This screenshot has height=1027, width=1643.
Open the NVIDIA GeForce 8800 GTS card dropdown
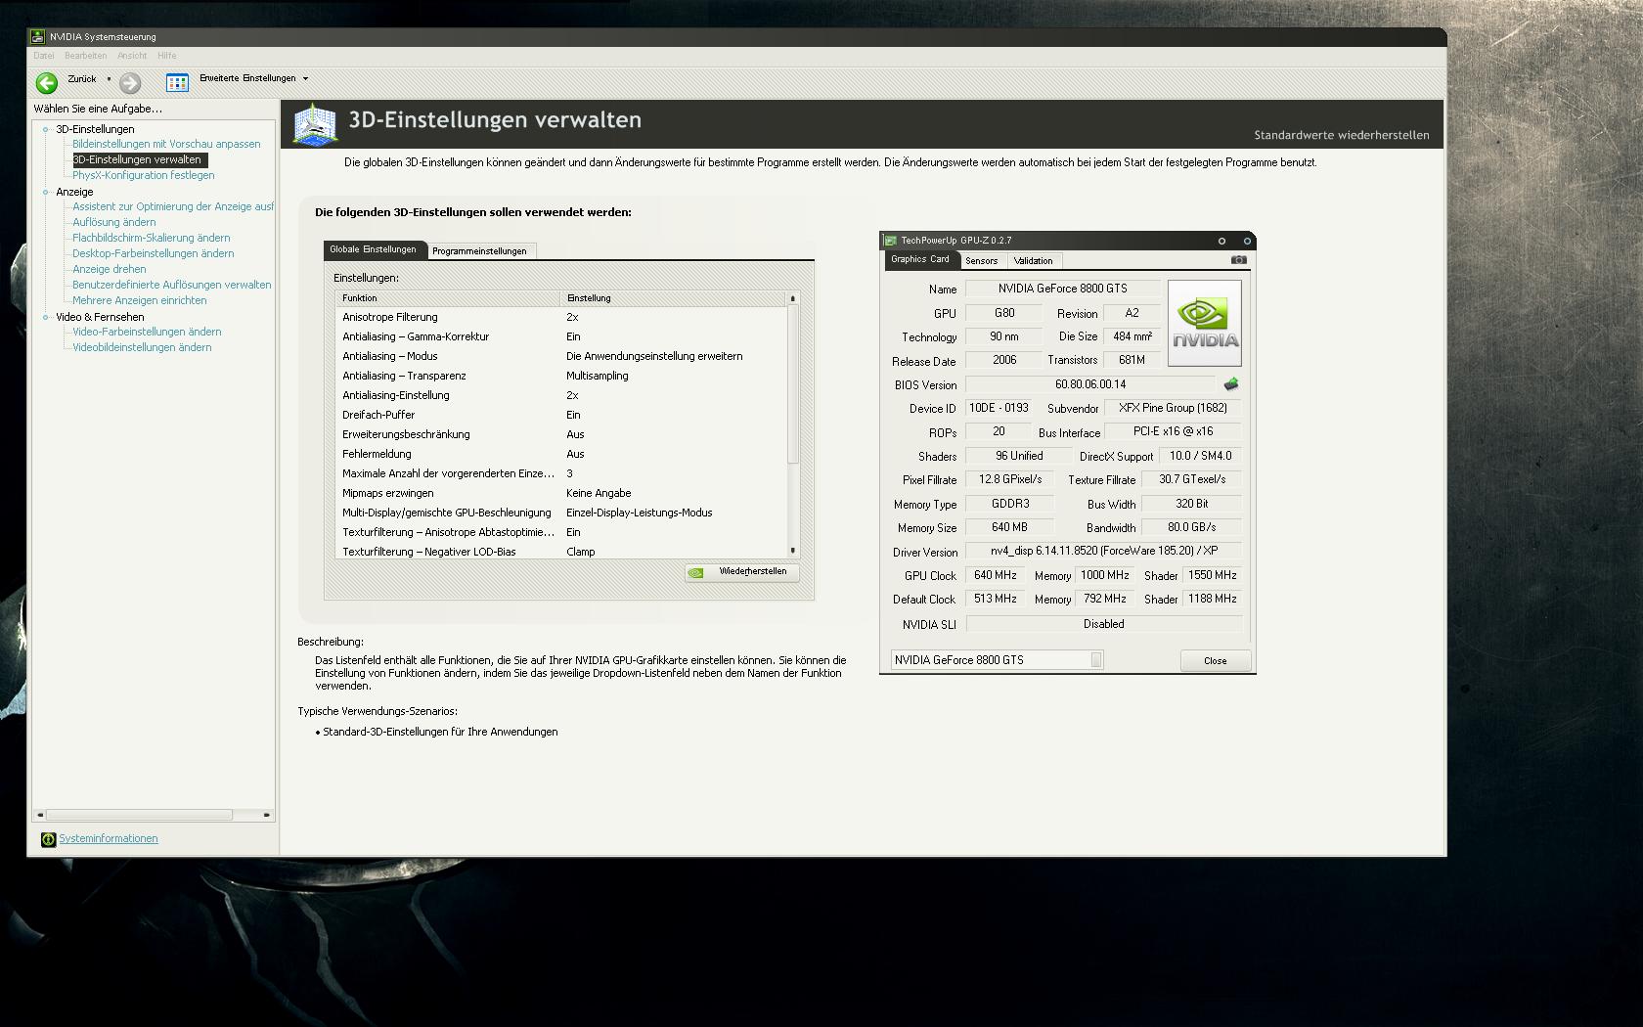click(1096, 660)
